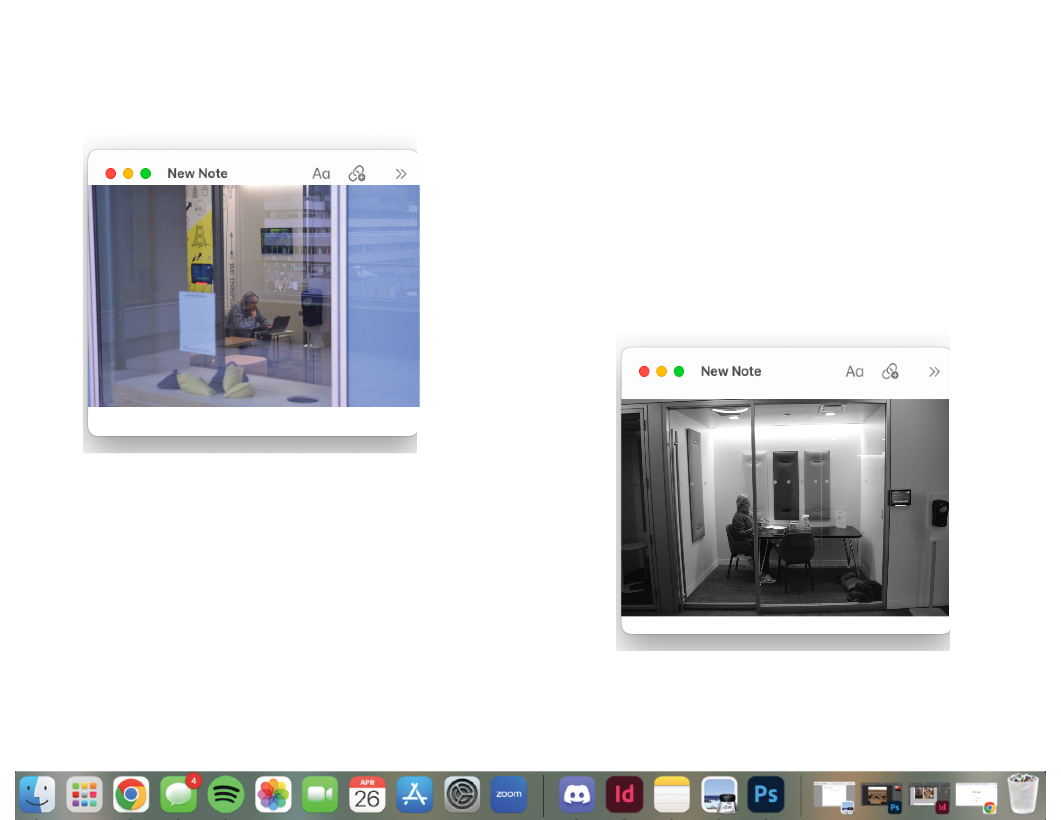Image resolution: width=1061 pixels, height=820 pixels.
Task: Expand overflow chevron in black-and-white photo note
Action: 934,372
